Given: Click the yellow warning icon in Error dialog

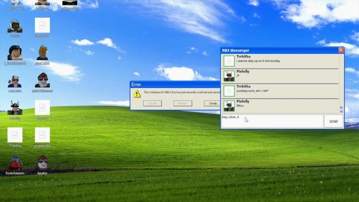Looking at the screenshot, I should [x=137, y=94].
